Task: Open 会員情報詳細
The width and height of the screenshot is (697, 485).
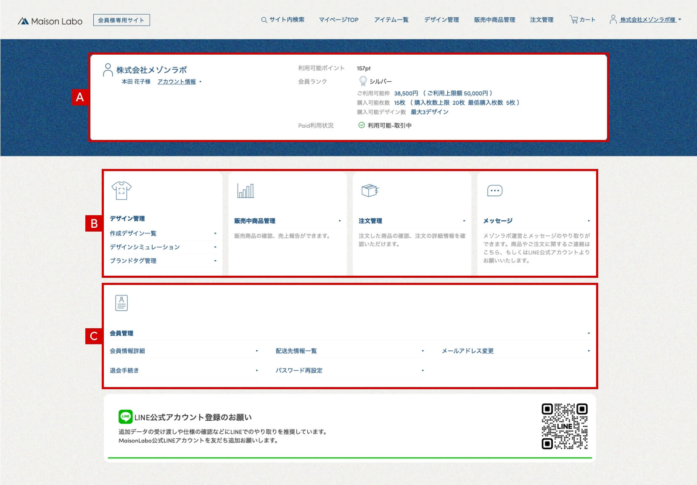Action: point(127,351)
